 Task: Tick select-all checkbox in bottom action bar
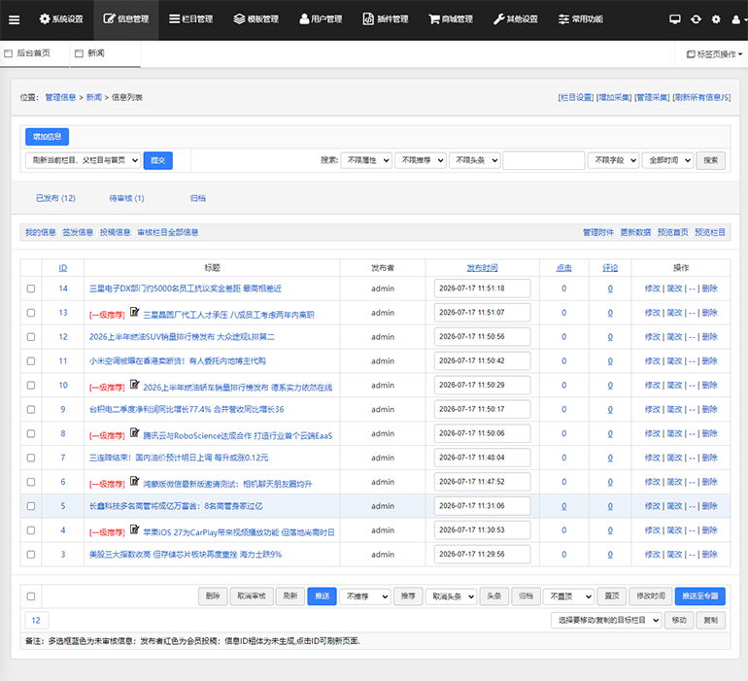tap(31, 596)
